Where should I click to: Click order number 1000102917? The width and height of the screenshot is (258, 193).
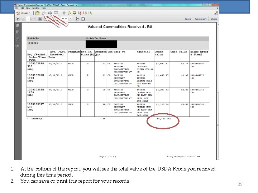pyautogui.click(x=35, y=104)
